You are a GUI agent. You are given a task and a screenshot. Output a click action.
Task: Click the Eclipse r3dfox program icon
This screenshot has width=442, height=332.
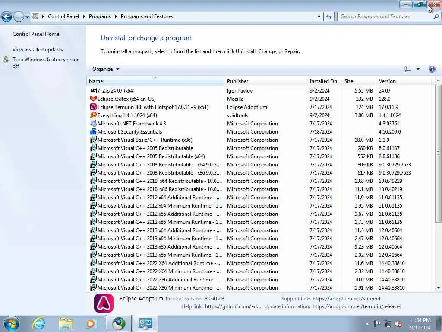point(93,99)
